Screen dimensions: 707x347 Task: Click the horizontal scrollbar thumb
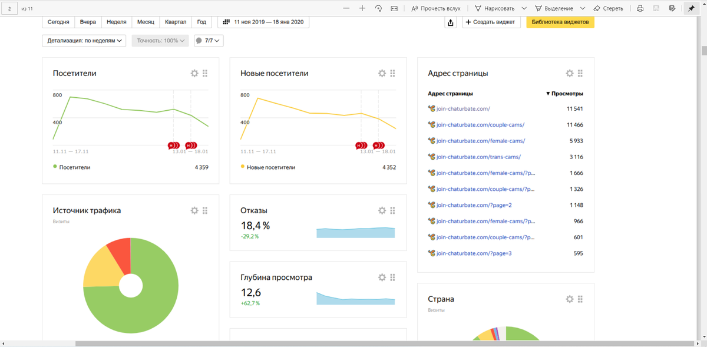[x=385, y=343]
